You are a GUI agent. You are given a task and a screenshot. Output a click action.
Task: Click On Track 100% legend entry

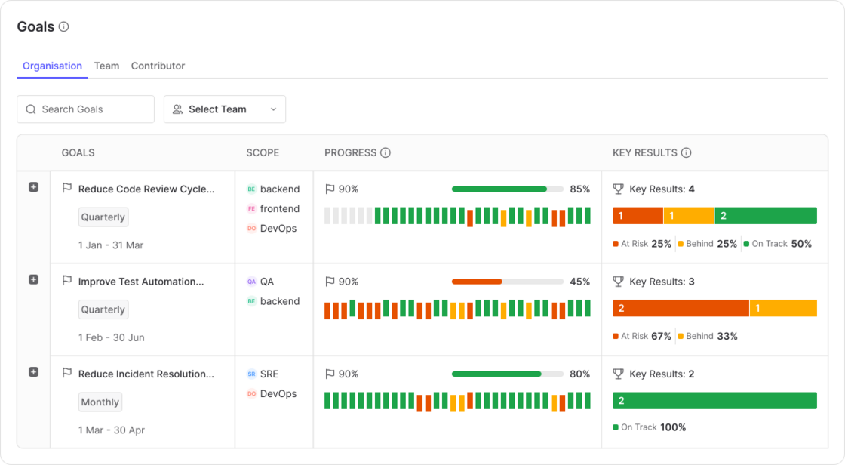(650, 427)
